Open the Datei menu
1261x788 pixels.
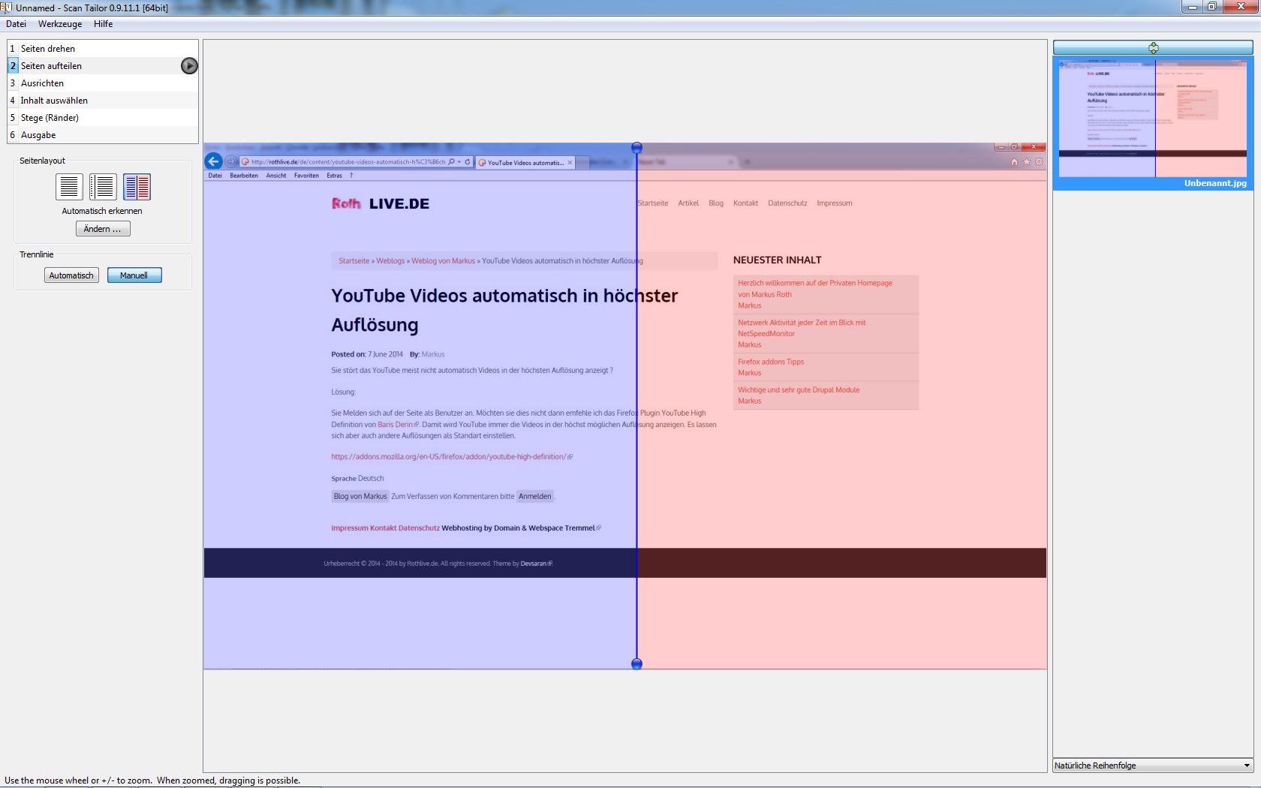[x=16, y=24]
